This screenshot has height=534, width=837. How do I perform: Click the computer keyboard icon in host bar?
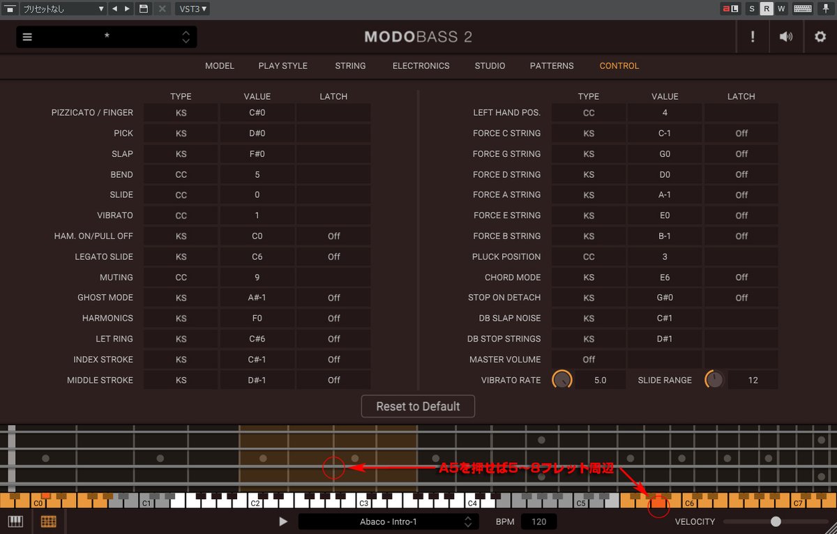click(802, 8)
